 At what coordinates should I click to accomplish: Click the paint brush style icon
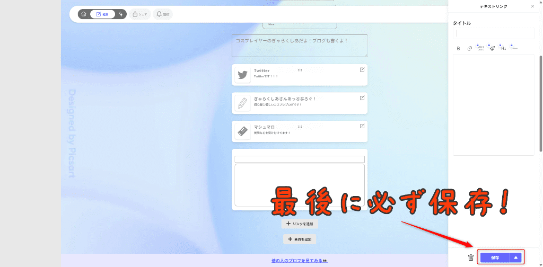tap(492, 48)
